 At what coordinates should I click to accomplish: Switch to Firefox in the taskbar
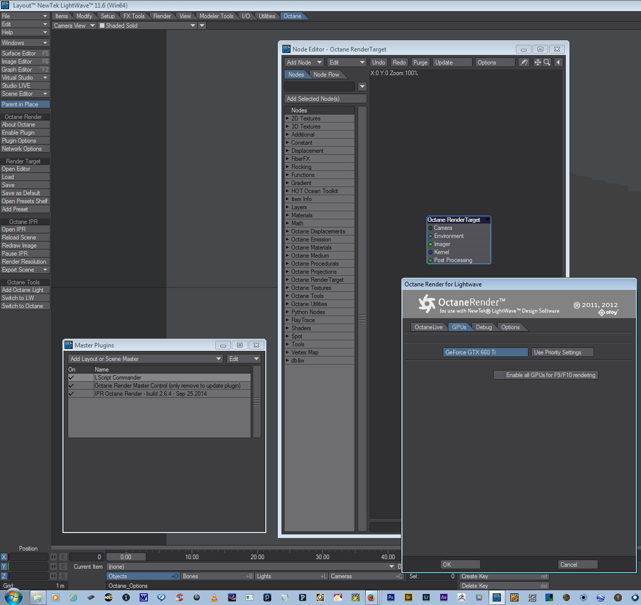click(x=371, y=597)
